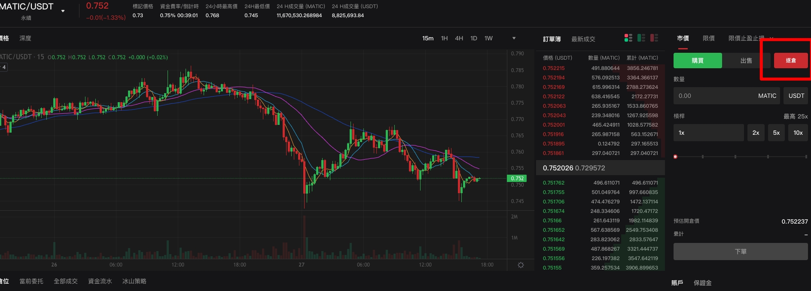Expand more chart timeframe options
This screenshot has height=291, width=811.
point(514,38)
